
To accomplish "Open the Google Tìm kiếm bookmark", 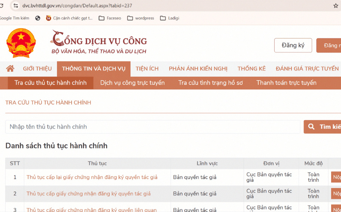I will click(15, 18).
